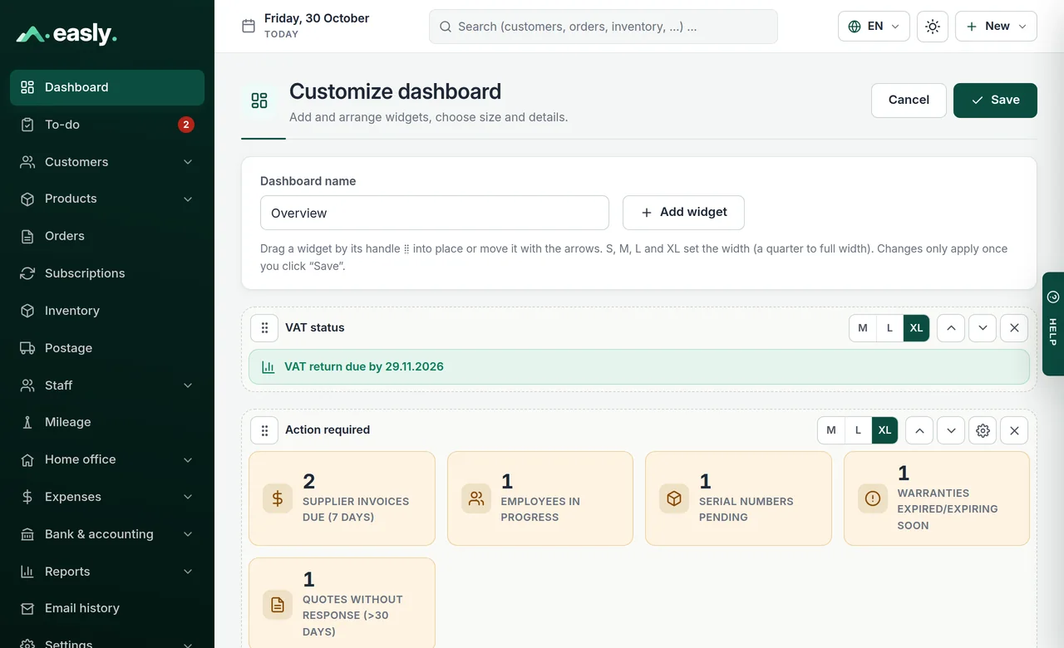Expand the Staff sidebar section
The width and height of the screenshot is (1064, 648).
(107, 385)
